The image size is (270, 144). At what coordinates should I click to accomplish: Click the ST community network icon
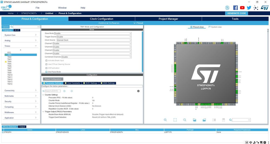[x=256, y=8]
